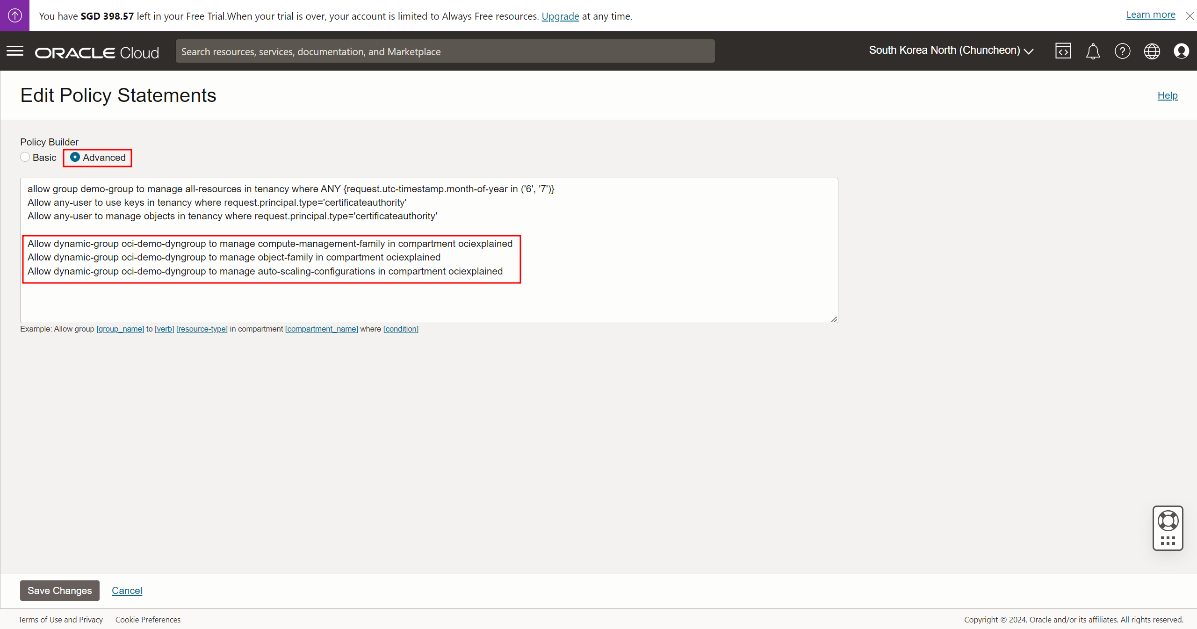
Task: Click the Oracle Cloud logo
Action: tap(97, 53)
